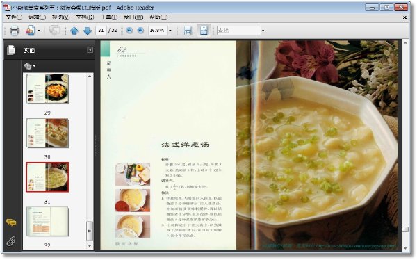This screenshot has width=417, height=260.
Task: Open the zoom level dropdown arrow
Action: [x=170, y=31]
